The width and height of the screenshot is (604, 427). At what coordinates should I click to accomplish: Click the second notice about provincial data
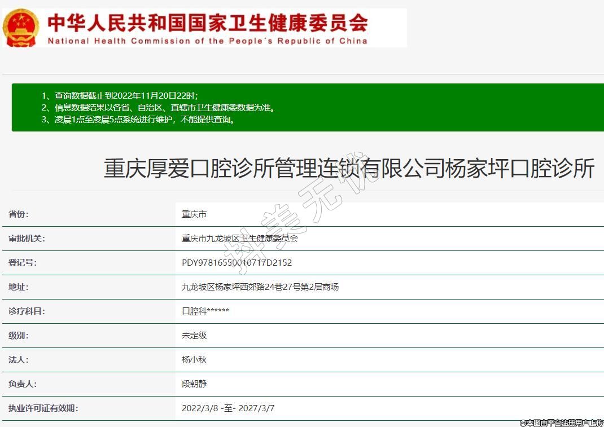159,107
